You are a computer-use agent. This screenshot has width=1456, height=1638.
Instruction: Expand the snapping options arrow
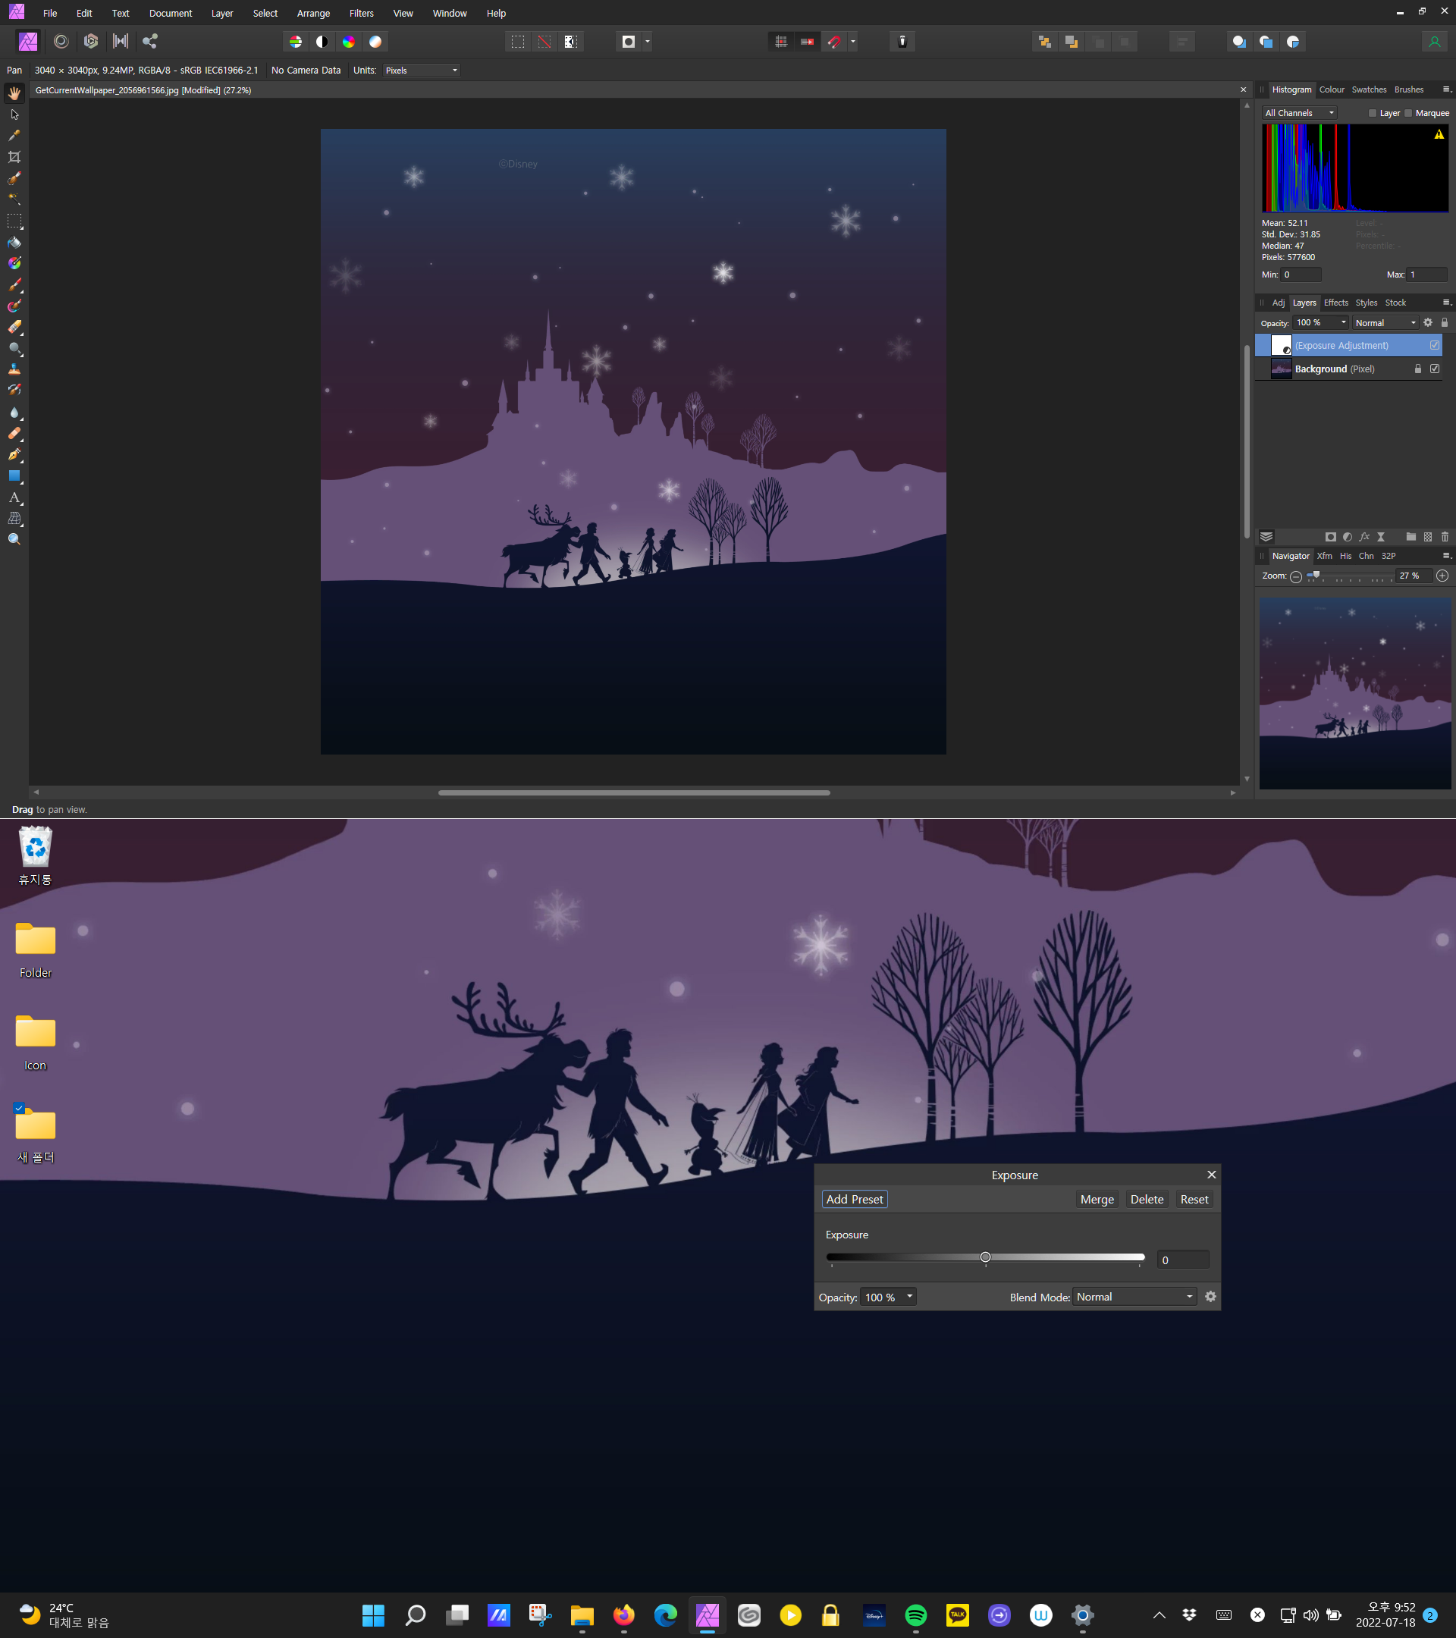point(852,42)
